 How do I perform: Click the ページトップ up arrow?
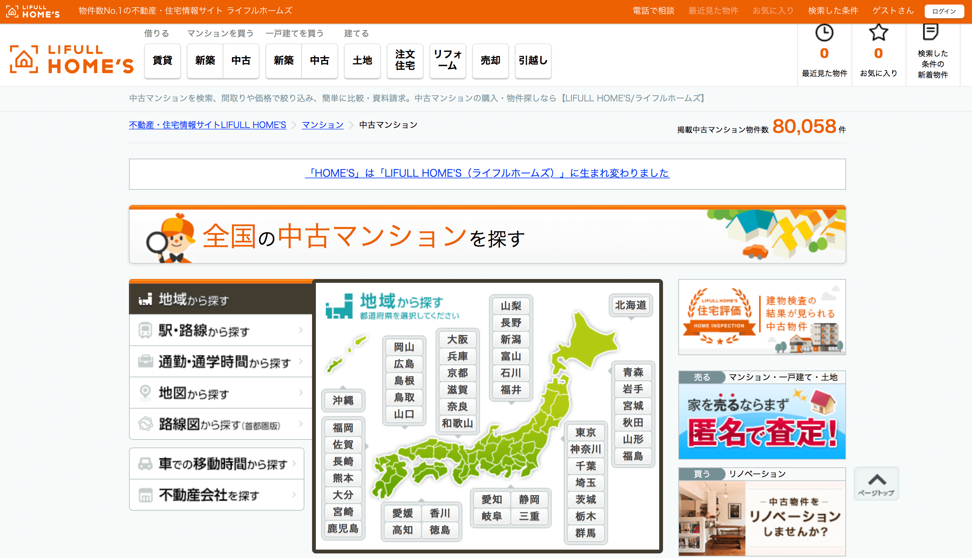[x=877, y=484]
